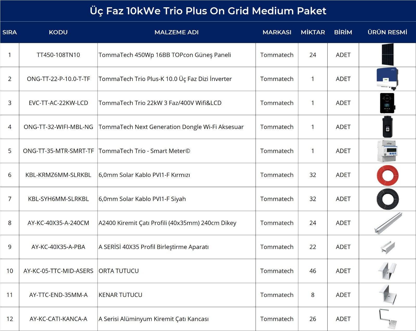Click Tommatech brand in KENAR TUTUCU row
The height and width of the screenshot is (331, 416).
[x=277, y=295]
